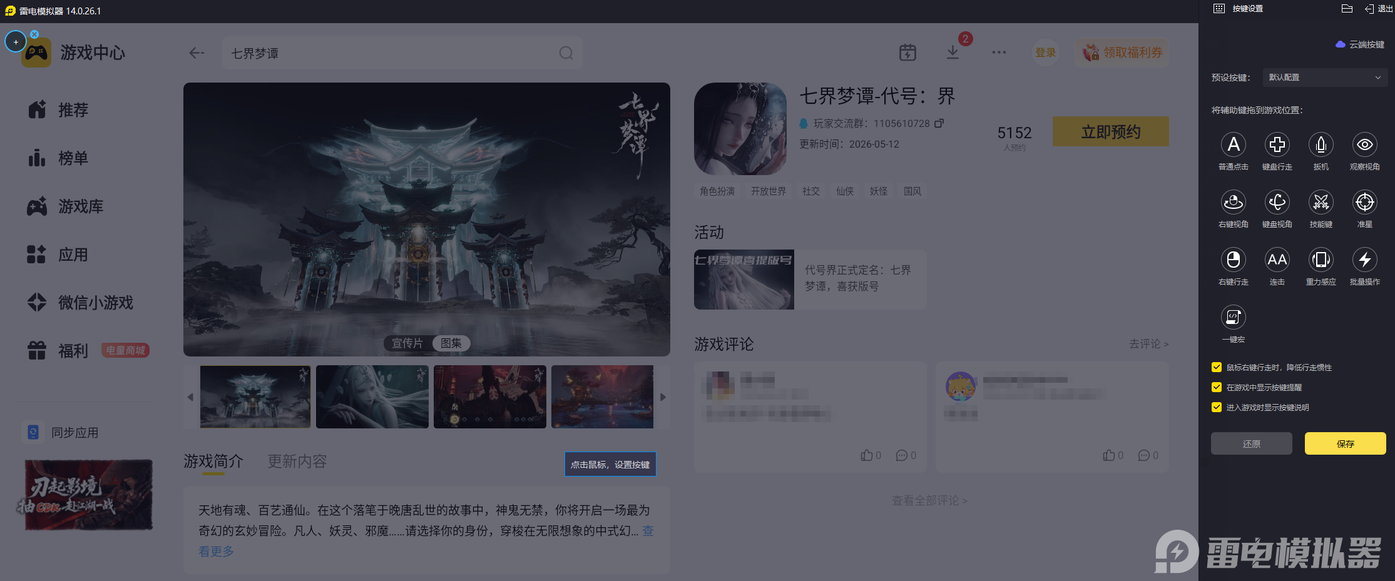This screenshot has height=581, width=1395.
Task: Switch to the 更新内容 tab
Action: 297,462
